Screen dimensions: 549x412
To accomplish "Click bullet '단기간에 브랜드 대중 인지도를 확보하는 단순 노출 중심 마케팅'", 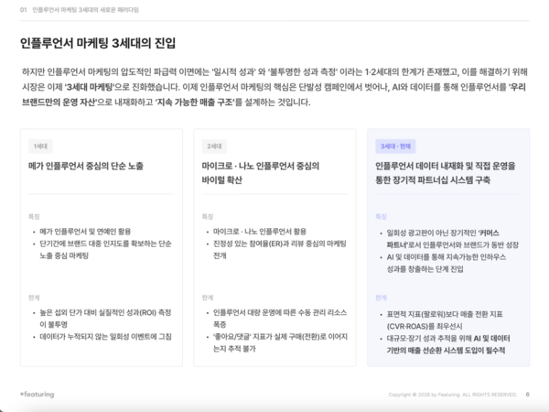I will 105,249.
